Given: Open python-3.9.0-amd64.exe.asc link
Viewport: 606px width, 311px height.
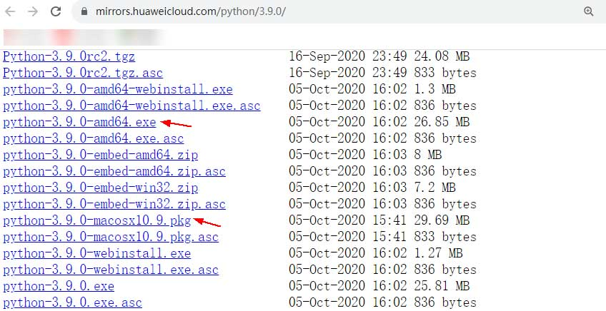Looking at the screenshot, I should pyautogui.click(x=93, y=138).
